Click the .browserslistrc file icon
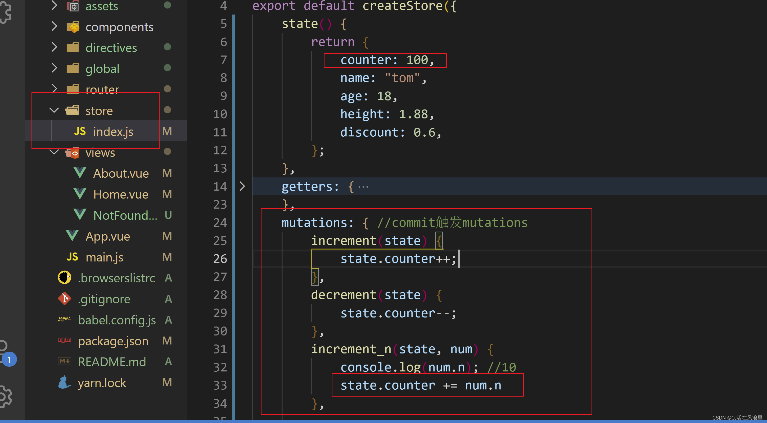The width and height of the screenshot is (767, 423). [x=64, y=278]
